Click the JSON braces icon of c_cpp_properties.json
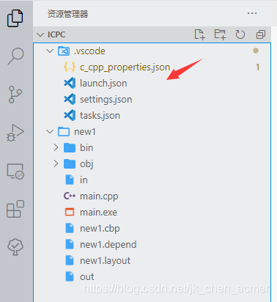Screen dimensions: 277x302 click(70, 67)
